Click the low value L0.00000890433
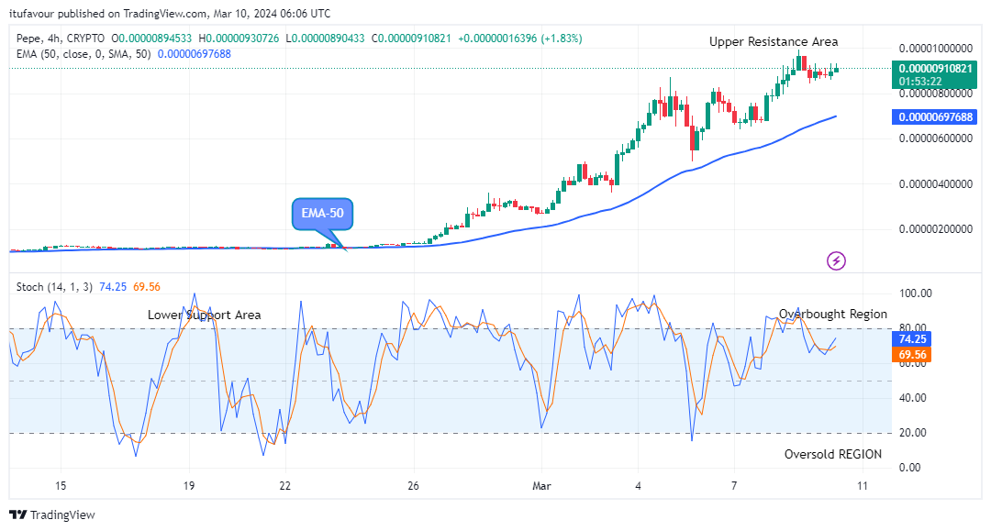Screen dimensions: 991x531 point(326,39)
